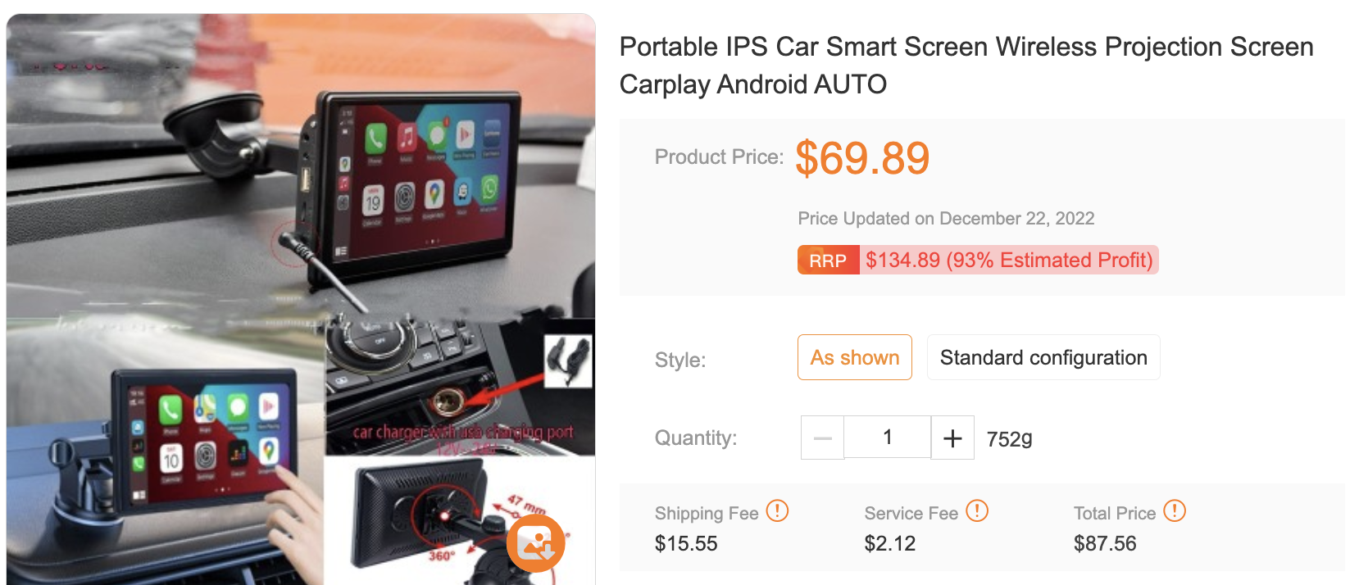1359x585 pixels.
Task: Click the RRP badge label
Action: (x=828, y=261)
